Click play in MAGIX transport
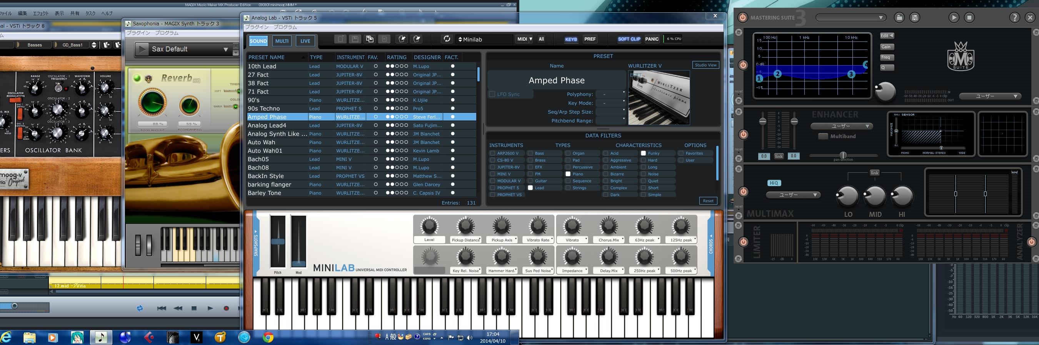The image size is (1039, 345). (x=210, y=309)
